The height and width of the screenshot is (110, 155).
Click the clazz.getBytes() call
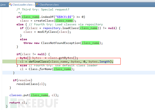63,58
